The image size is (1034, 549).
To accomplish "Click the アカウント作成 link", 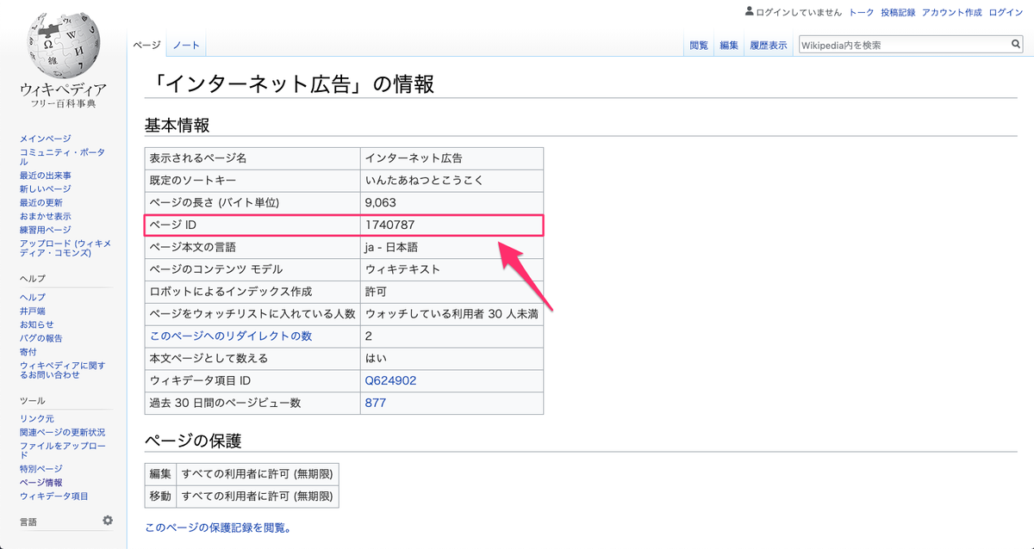I will [x=951, y=12].
